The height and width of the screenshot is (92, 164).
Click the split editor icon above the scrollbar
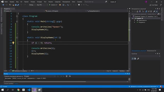coord(129,11)
